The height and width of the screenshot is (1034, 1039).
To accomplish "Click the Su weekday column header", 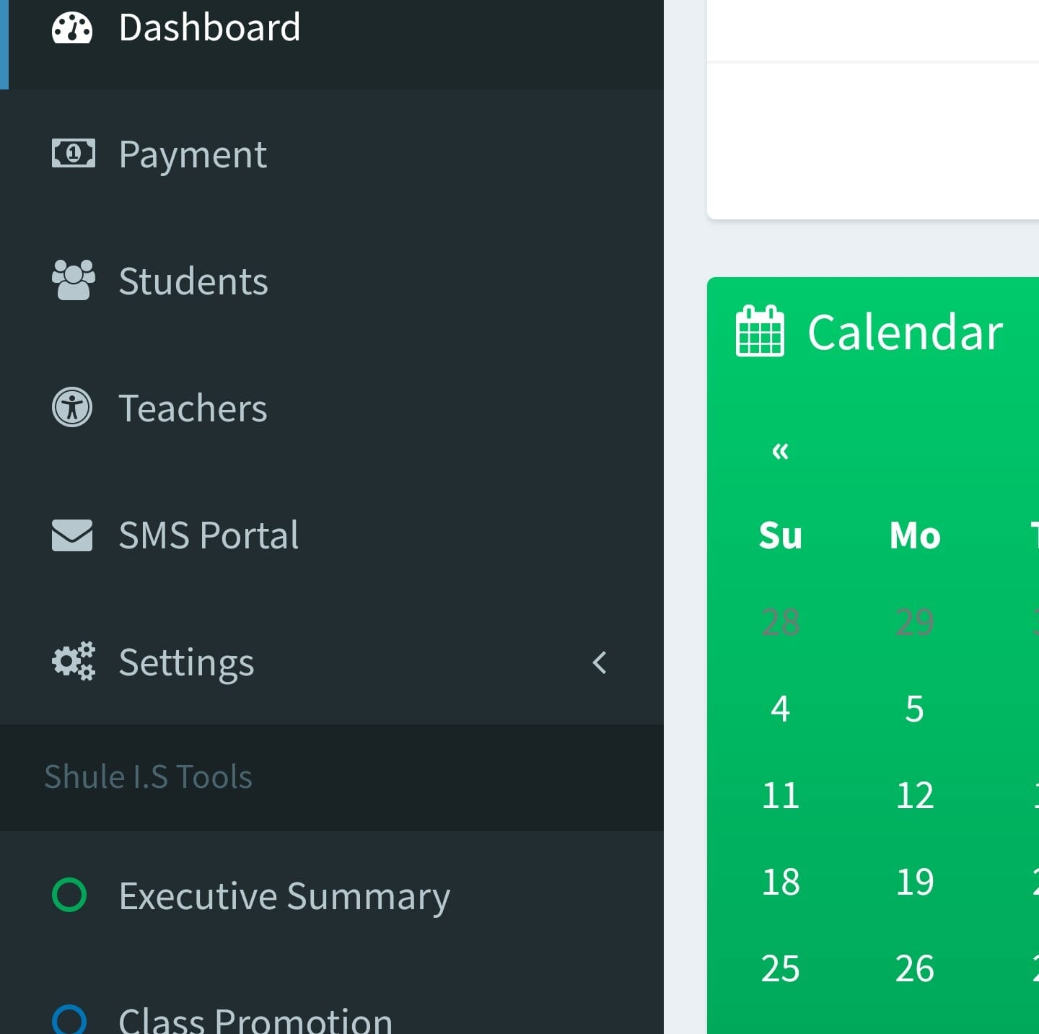I will pos(780,535).
